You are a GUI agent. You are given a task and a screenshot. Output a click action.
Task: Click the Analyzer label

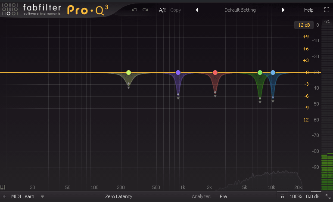pos(202,196)
